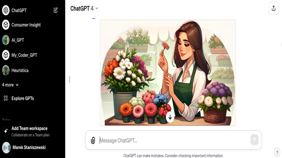Click the send message arrow button
The image size is (282, 158).
click(x=254, y=140)
